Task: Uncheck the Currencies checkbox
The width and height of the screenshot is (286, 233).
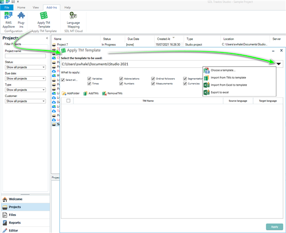Action: [x=185, y=83]
